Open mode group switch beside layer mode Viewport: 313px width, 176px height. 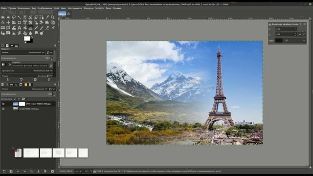(52, 89)
